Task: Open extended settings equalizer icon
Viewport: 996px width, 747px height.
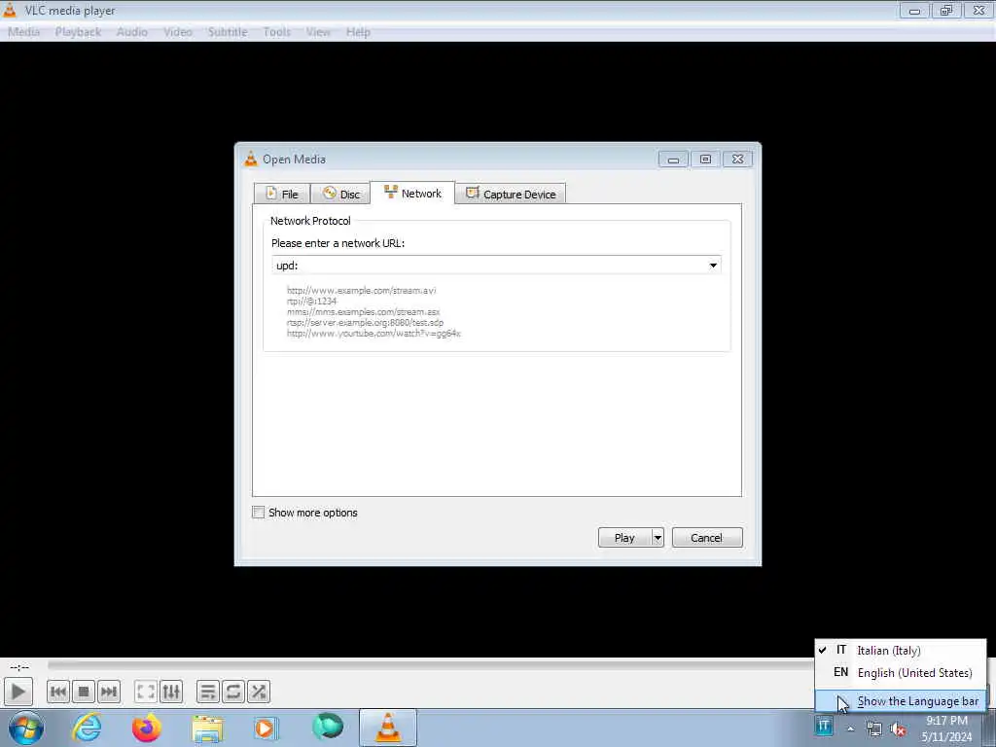Action: [171, 692]
